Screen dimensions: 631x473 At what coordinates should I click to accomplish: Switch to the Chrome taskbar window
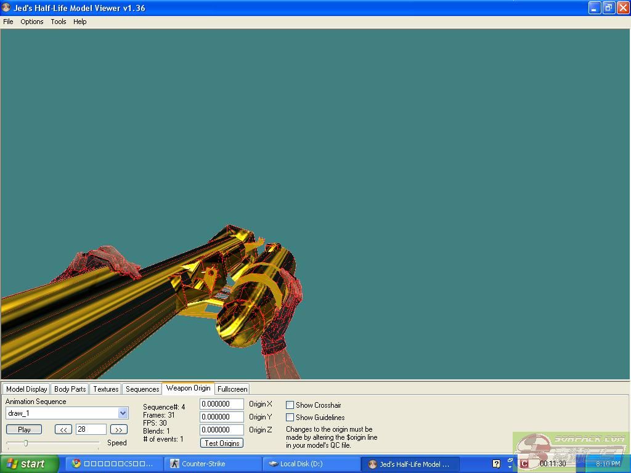click(x=113, y=464)
